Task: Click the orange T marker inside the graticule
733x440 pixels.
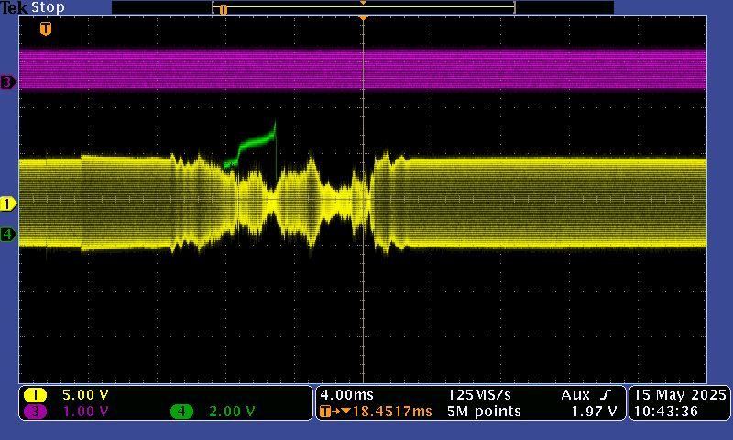Action: click(x=46, y=28)
